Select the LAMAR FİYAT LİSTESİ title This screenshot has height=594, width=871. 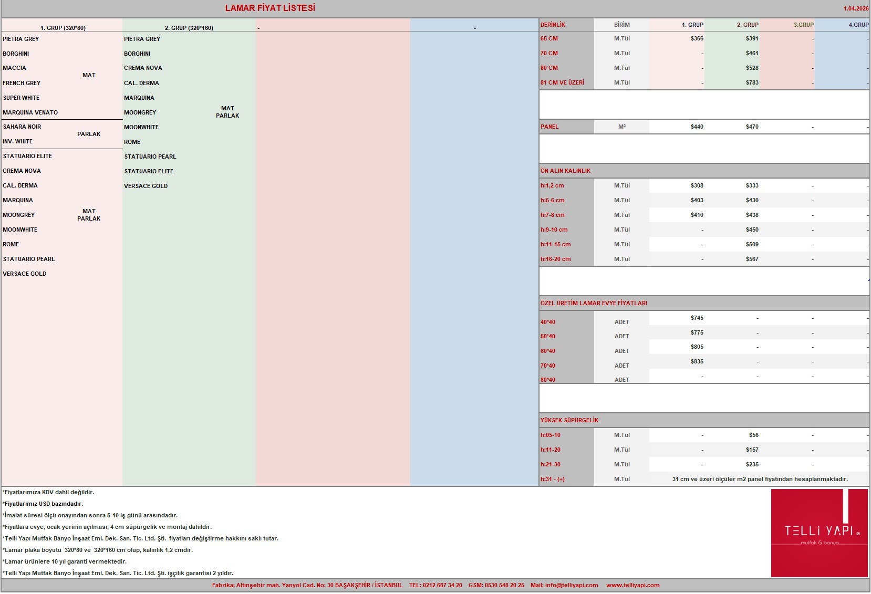click(x=270, y=8)
